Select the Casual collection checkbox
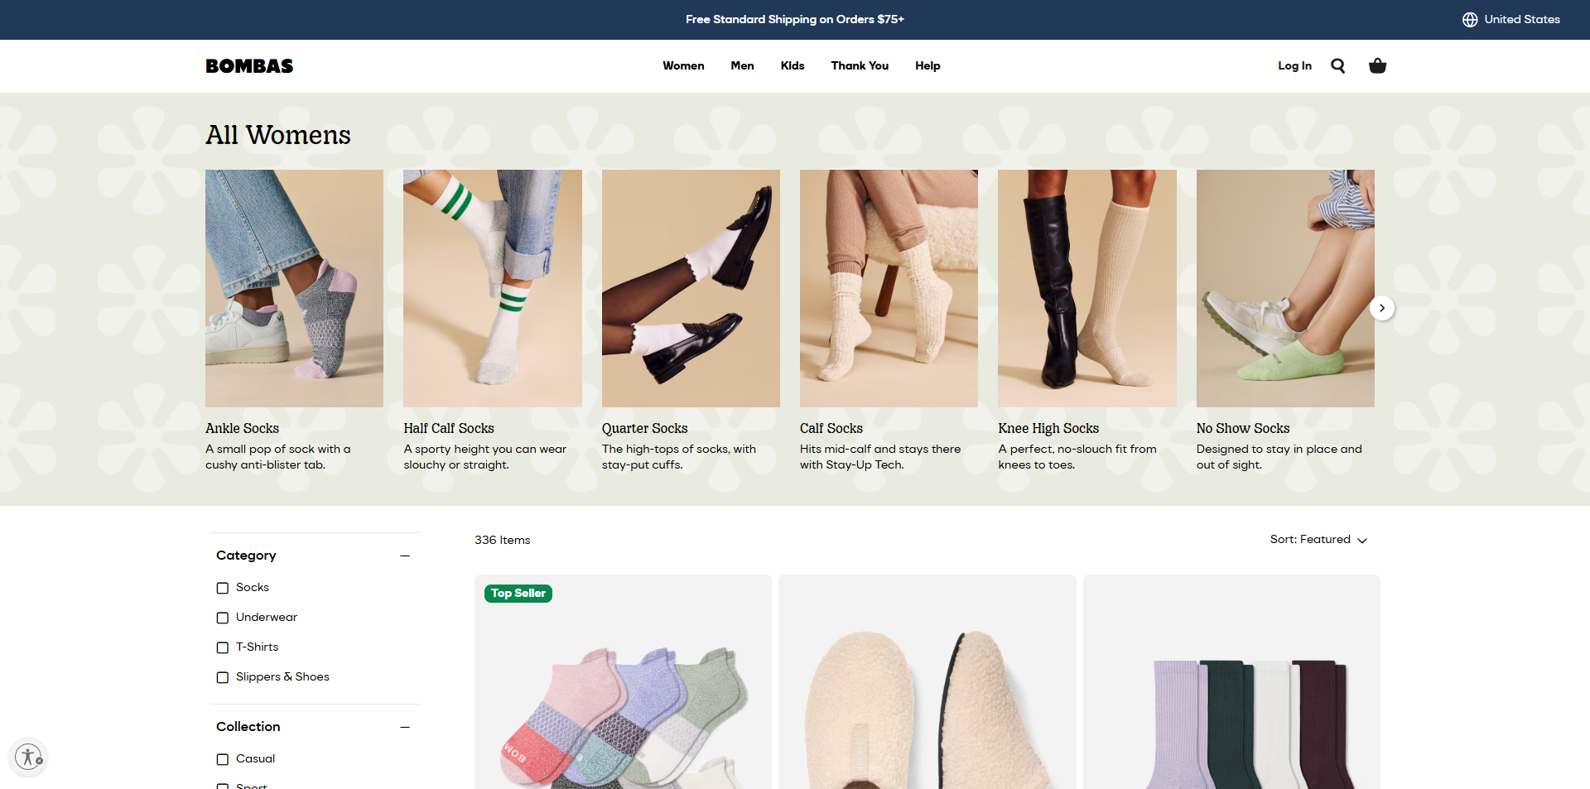Viewport: 1590px width, 789px height. coord(223,759)
